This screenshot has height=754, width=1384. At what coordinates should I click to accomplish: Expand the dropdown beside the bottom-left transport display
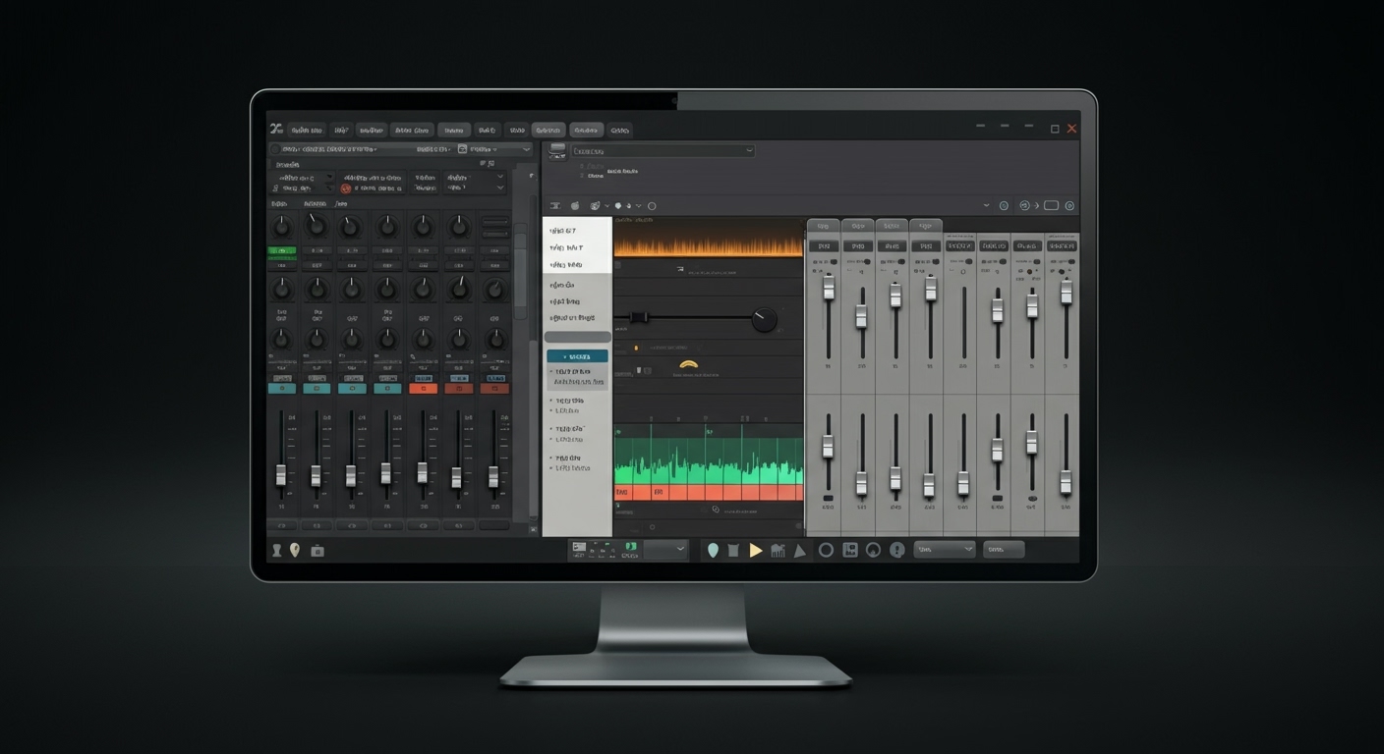tap(679, 548)
